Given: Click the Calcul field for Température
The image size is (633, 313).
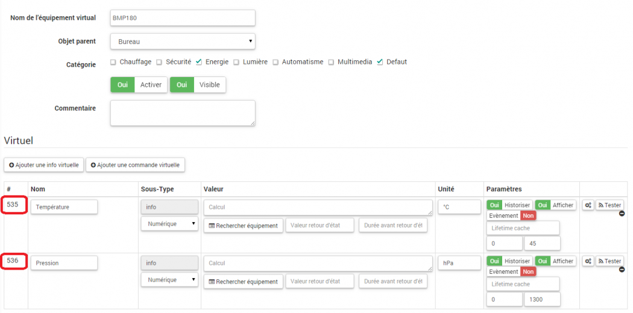Looking at the screenshot, I should point(318,208).
